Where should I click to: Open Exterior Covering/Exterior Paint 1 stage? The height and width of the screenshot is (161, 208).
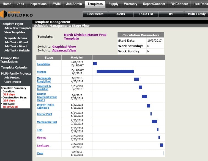click(47, 97)
